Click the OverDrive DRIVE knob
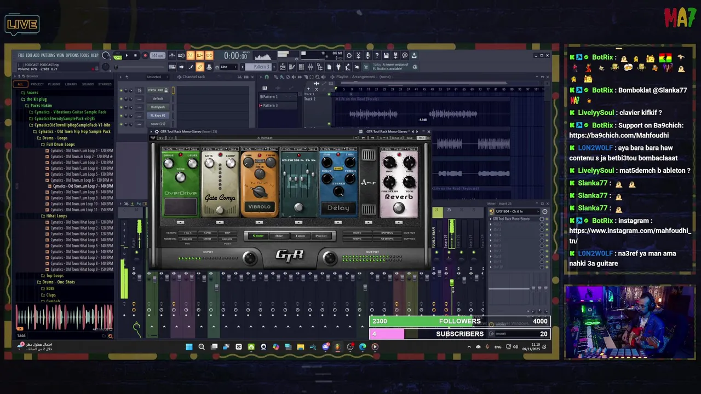This screenshot has height=394, width=701. coord(169,163)
